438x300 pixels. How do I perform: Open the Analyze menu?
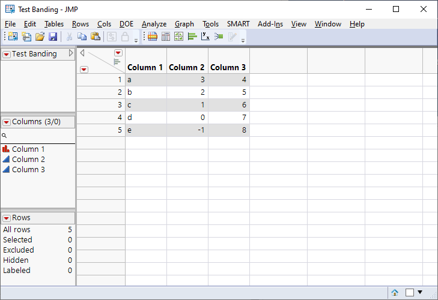coord(154,24)
